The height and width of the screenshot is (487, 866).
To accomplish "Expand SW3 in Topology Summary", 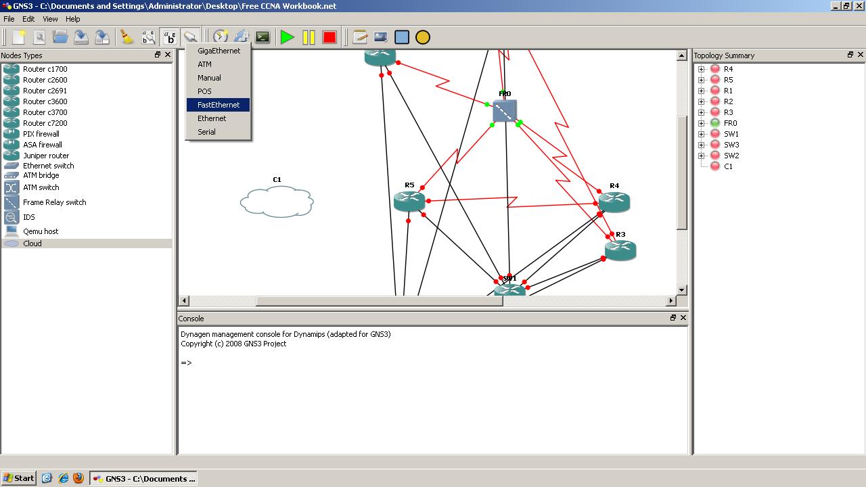I will (x=702, y=145).
